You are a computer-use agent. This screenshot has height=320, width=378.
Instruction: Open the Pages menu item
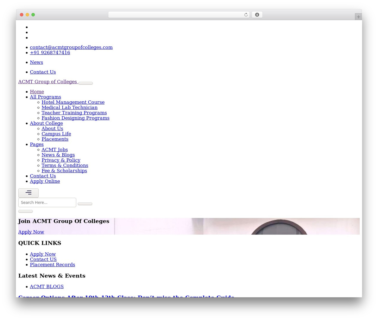(37, 144)
